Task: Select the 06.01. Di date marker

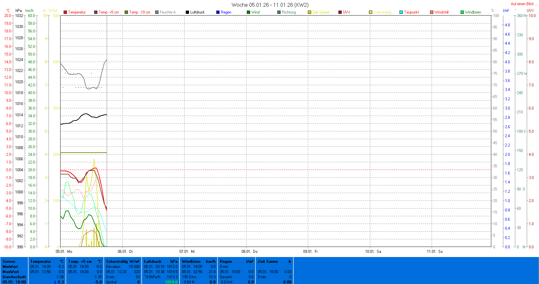Action: coord(125,252)
